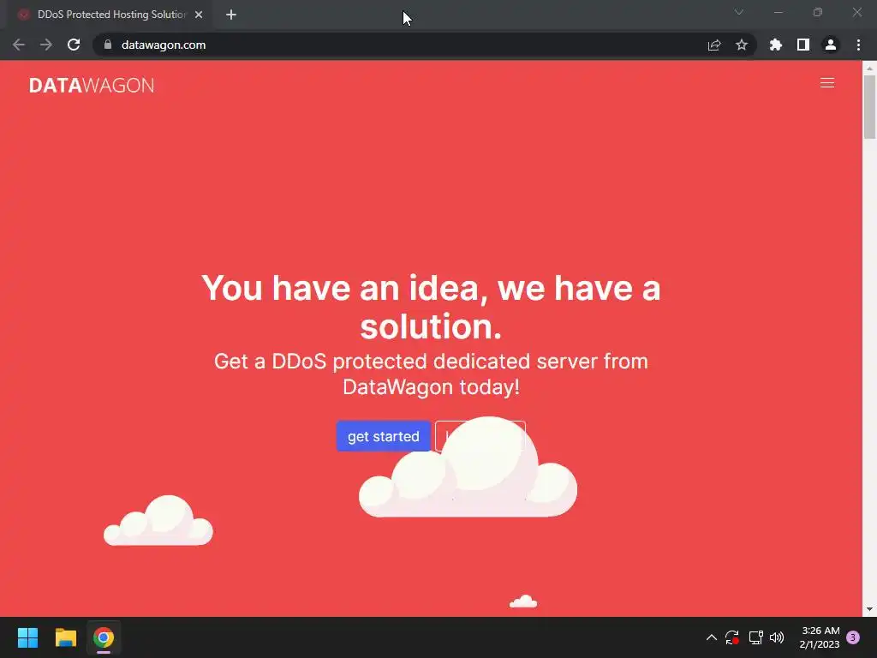Open the volume speaker tray icon
The image size is (877, 658).
click(777, 637)
